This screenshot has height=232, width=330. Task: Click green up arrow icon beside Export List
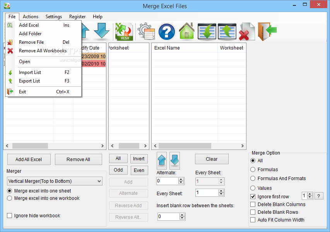[x=10, y=81]
